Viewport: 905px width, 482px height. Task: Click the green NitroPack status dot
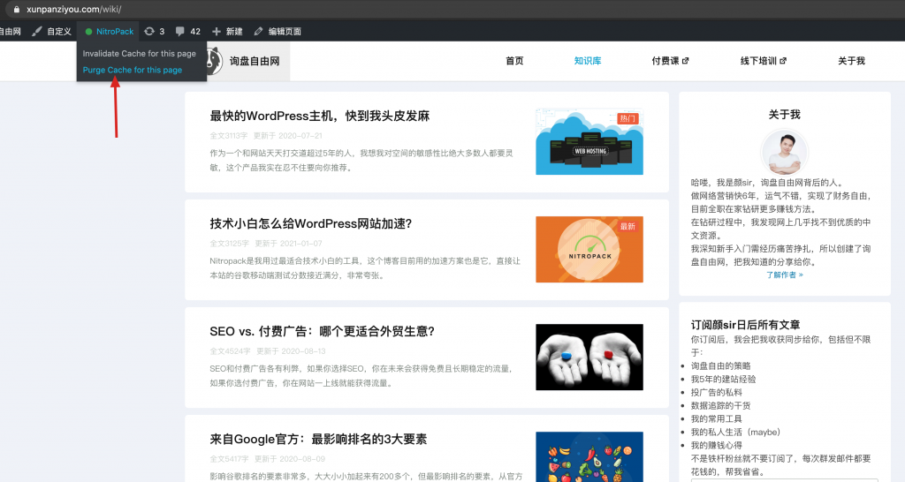pyautogui.click(x=88, y=32)
